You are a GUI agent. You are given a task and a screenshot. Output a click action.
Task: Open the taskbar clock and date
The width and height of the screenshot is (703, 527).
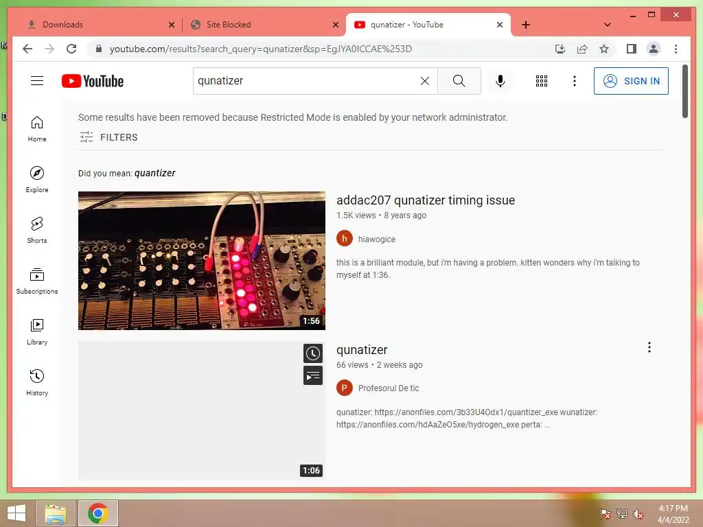tap(673, 514)
